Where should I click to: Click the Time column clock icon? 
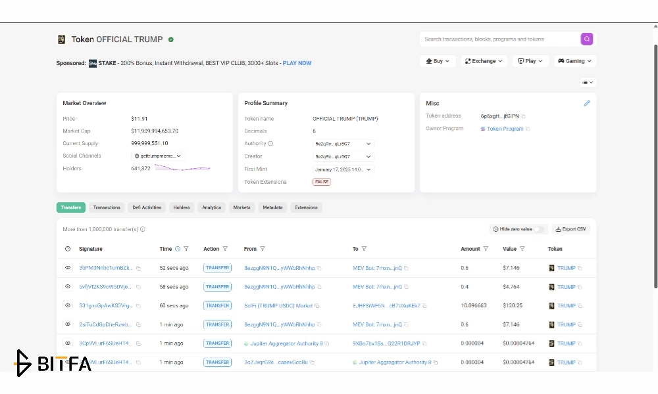pos(178,249)
